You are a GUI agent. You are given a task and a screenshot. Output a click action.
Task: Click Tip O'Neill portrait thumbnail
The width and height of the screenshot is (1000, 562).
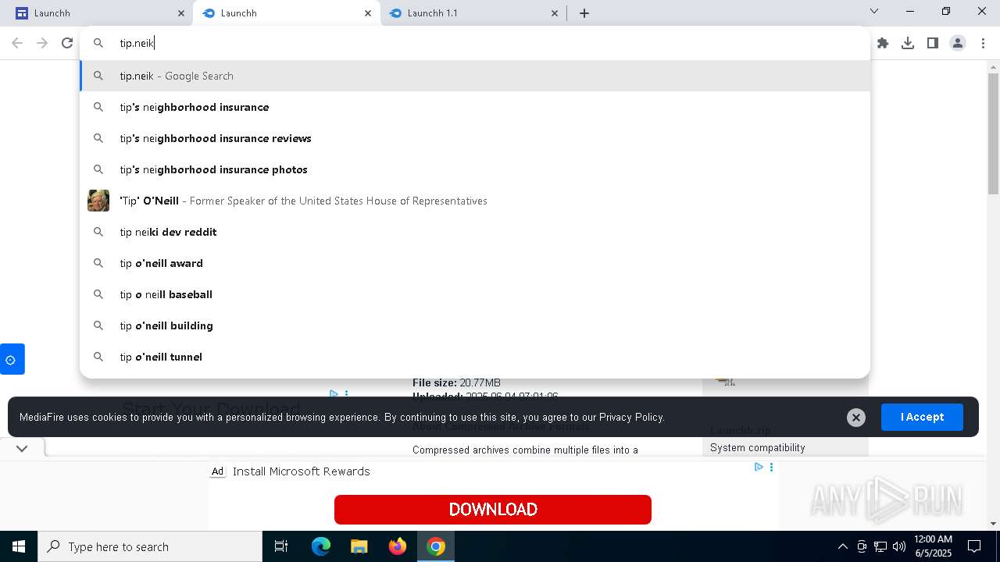point(98,201)
